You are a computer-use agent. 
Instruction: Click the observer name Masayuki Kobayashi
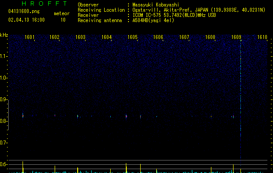pyautogui.click(x=156, y=5)
